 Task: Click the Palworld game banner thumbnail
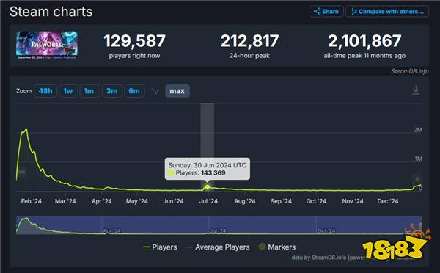[x=47, y=45]
